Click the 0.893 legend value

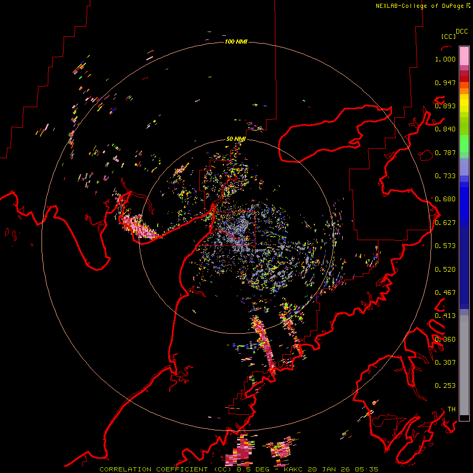coord(445,106)
